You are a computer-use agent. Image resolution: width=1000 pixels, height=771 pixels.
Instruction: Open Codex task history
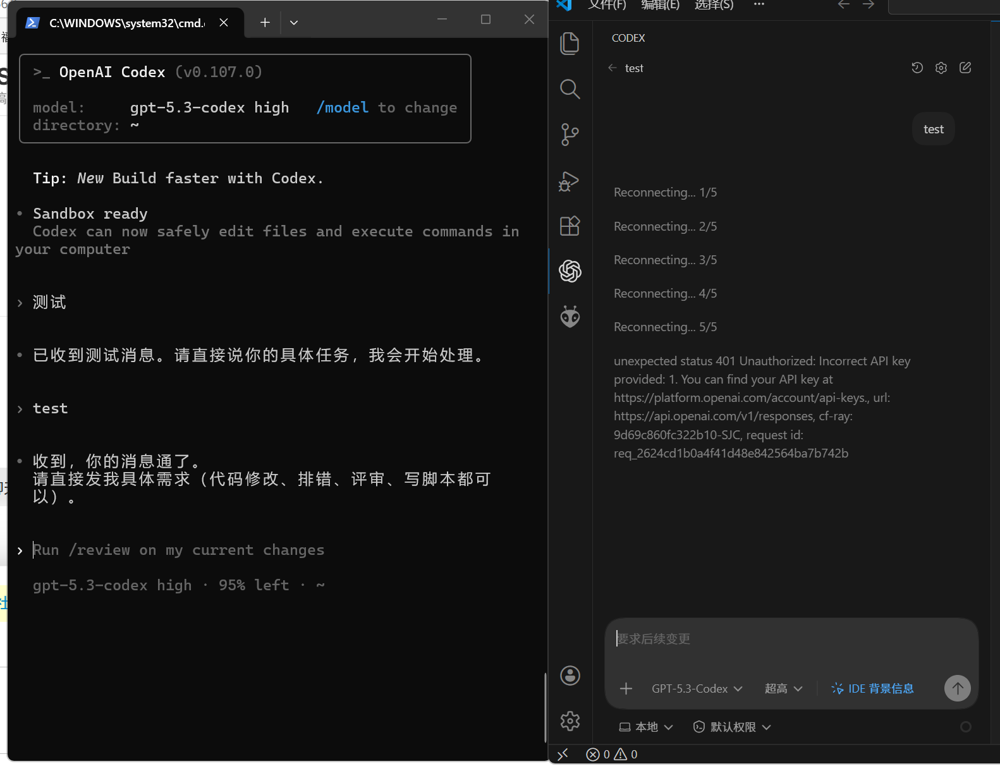917,68
